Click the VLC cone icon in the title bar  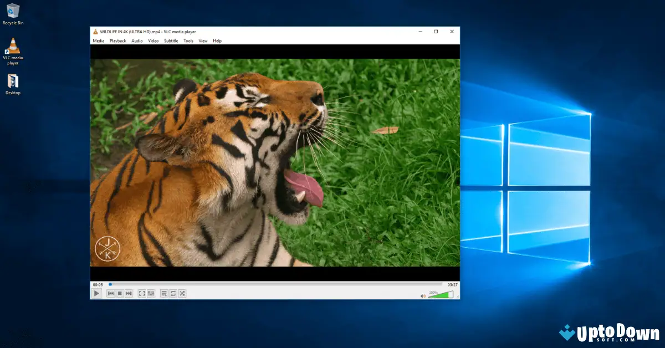(x=94, y=32)
